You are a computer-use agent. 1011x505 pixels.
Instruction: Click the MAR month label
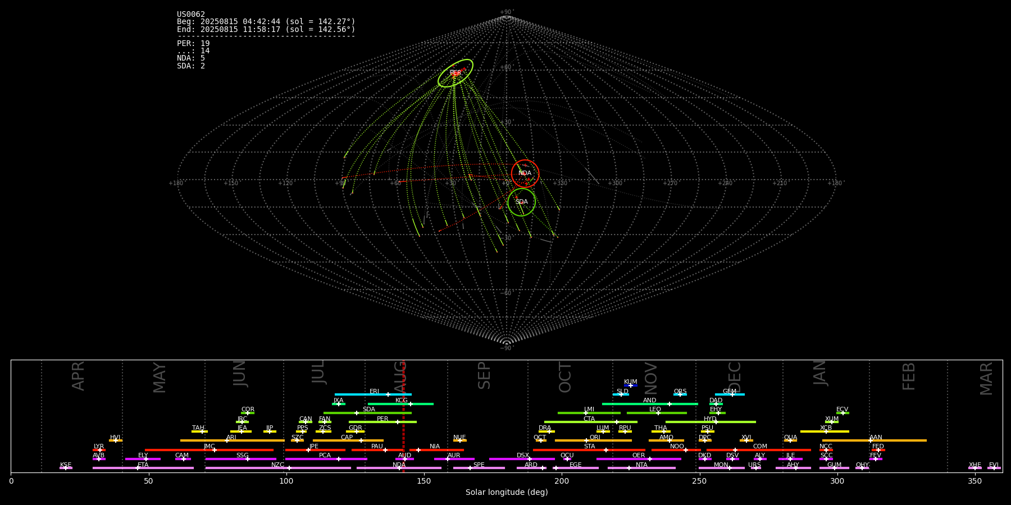[x=986, y=379]
